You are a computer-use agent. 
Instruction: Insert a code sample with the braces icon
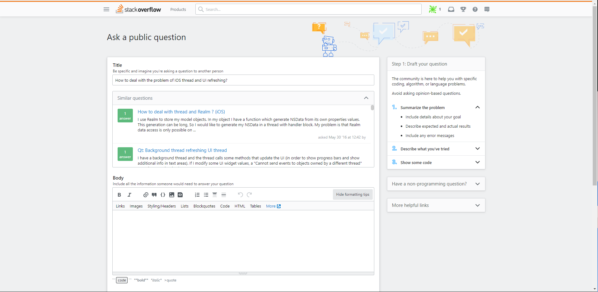click(x=163, y=195)
